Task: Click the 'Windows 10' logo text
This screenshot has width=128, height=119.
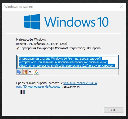Action: [76, 22]
